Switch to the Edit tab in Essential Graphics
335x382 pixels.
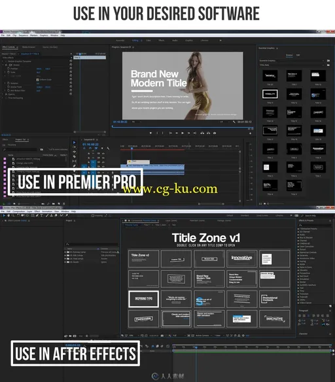click(298, 56)
